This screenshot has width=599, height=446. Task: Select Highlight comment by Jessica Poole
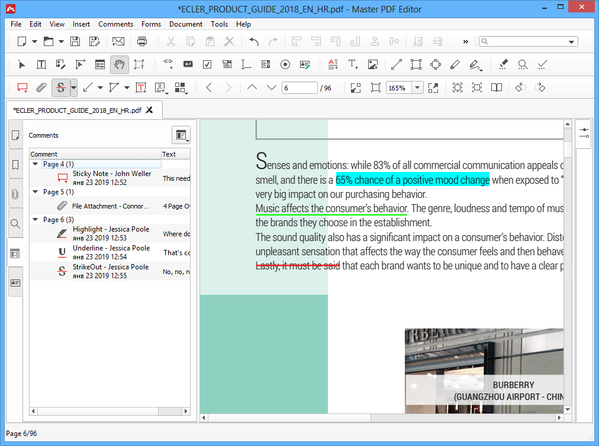pyautogui.click(x=110, y=233)
